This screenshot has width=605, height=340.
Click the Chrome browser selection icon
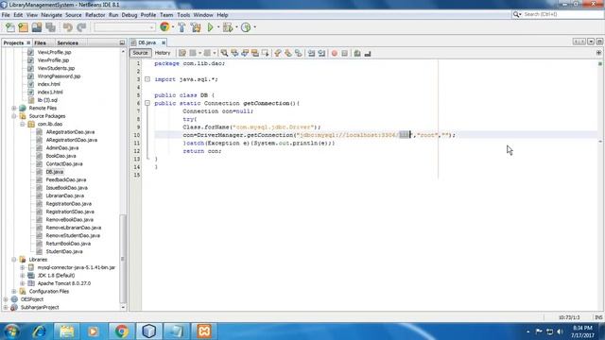(x=164, y=27)
